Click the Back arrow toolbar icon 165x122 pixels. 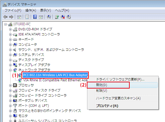click(x=5, y=17)
